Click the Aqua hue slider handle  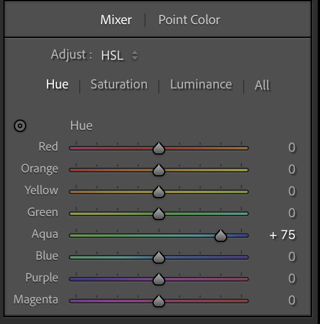(221, 236)
